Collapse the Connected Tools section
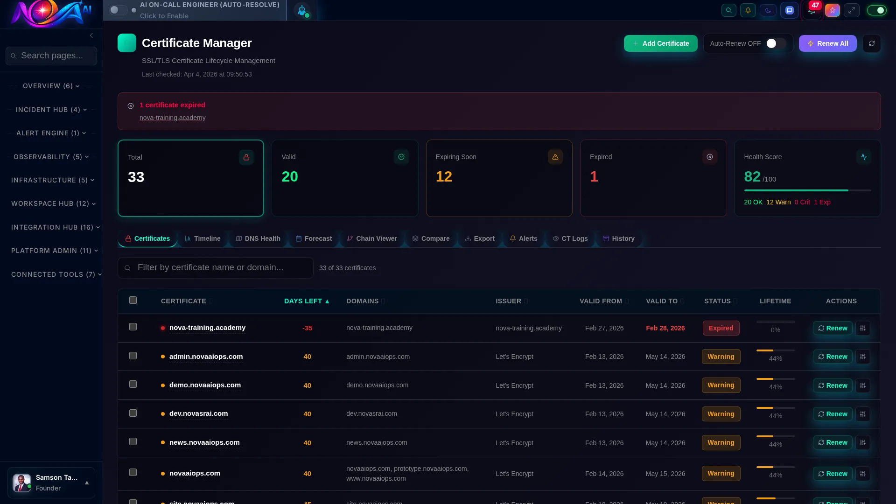This screenshot has height=504, width=896. click(56, 274)
